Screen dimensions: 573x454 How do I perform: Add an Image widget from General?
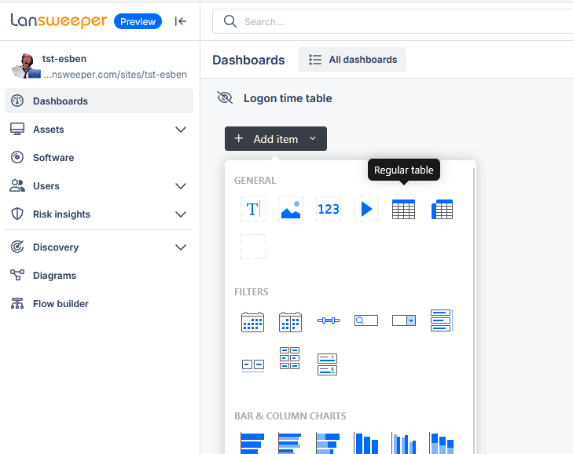tap(291, 209)
